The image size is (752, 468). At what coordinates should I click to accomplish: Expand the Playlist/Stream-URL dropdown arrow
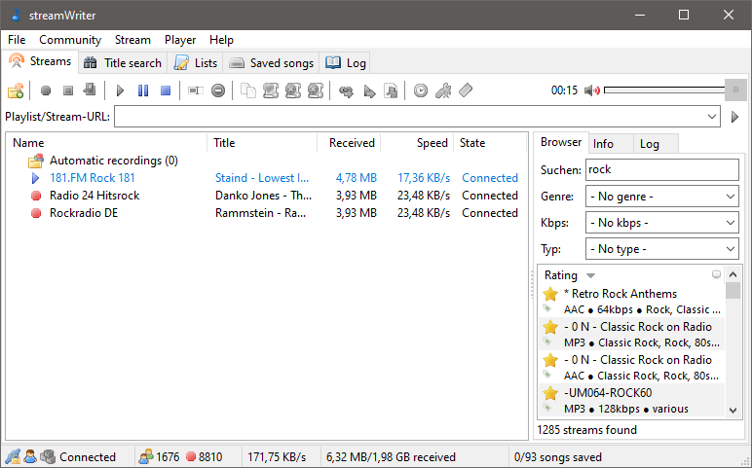(x=712, y=117)
